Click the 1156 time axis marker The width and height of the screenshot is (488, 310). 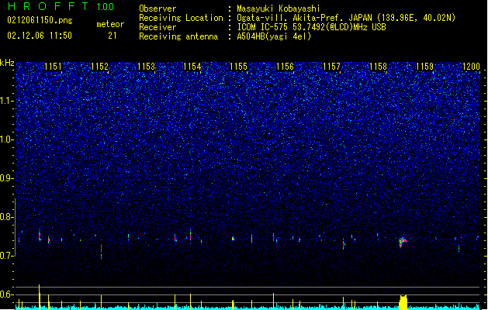[x=285, y=67]
